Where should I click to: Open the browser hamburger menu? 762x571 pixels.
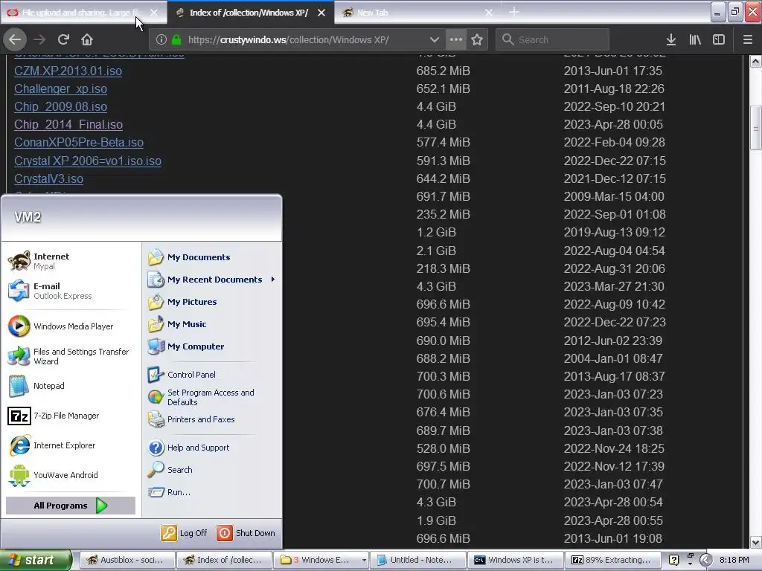point(748,39)
